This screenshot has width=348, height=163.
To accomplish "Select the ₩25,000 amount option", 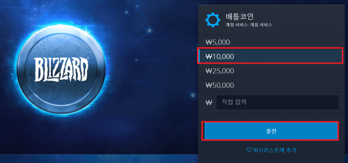I will (x=273, y=71).
